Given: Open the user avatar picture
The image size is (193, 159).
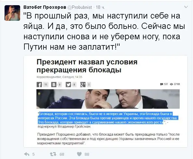Looking at the screenshot, I should click(12, 13).
